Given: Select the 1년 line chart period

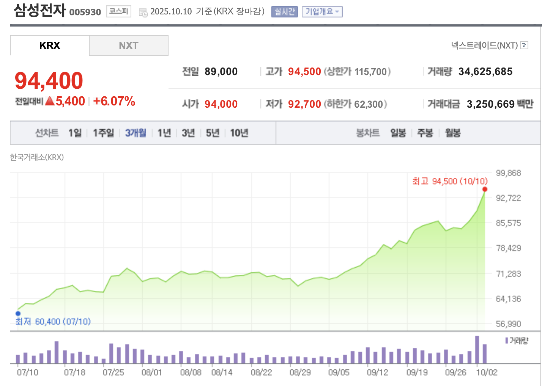Looking at the screenshot, I should (x=164, y=133).
